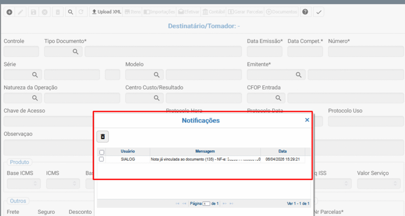The height and width of the screenshot is (216, 405).
Task: Click the search magnifier icon in toolbar
Action: click(70, 12)
